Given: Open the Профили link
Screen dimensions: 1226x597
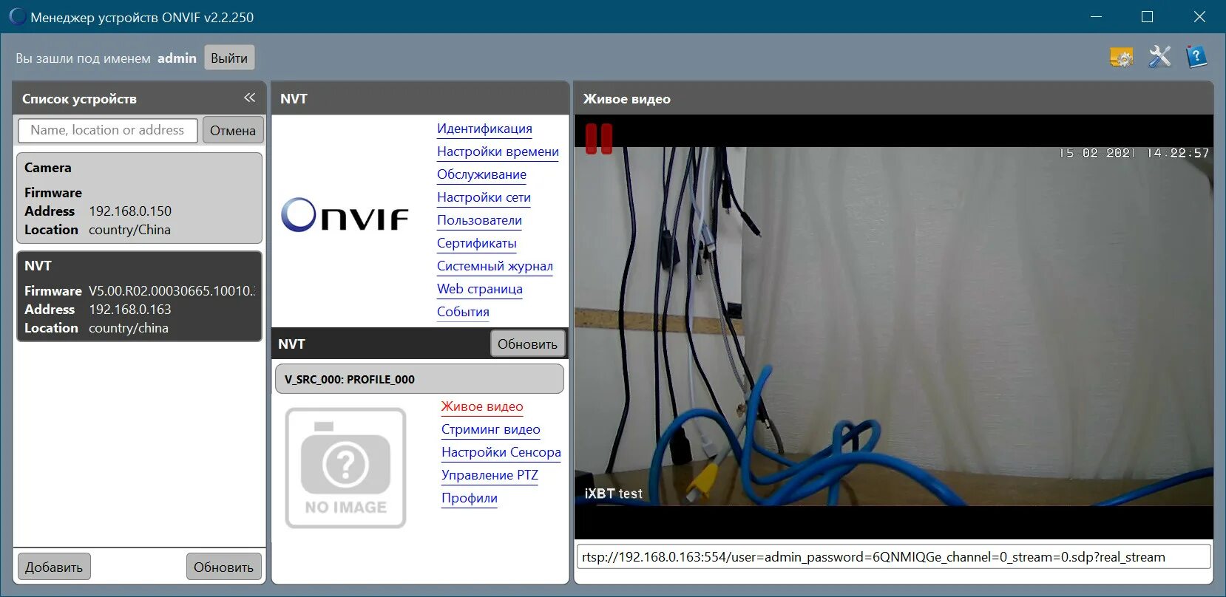Looking at the screenshot, I should coord(470,498).
